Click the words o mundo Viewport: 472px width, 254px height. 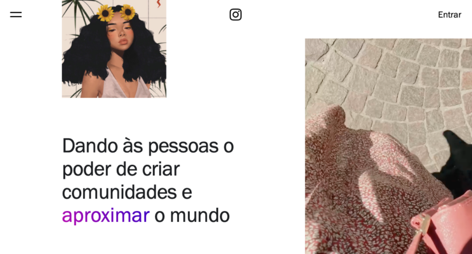192,215
